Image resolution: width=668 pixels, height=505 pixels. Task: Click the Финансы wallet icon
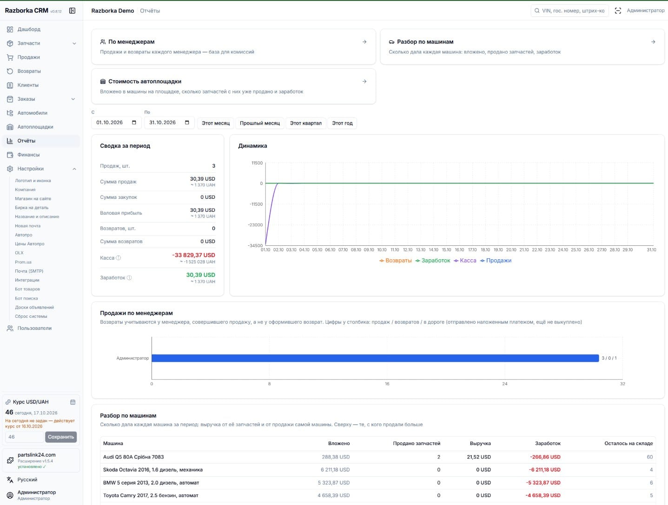10,155
